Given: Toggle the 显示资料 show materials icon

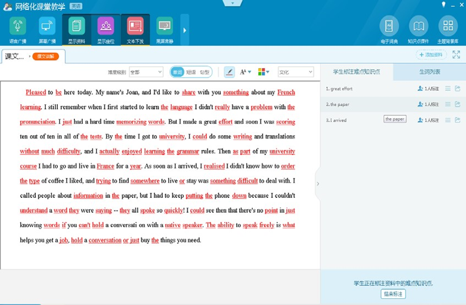Looking at the screenshot, I should 77,26.
